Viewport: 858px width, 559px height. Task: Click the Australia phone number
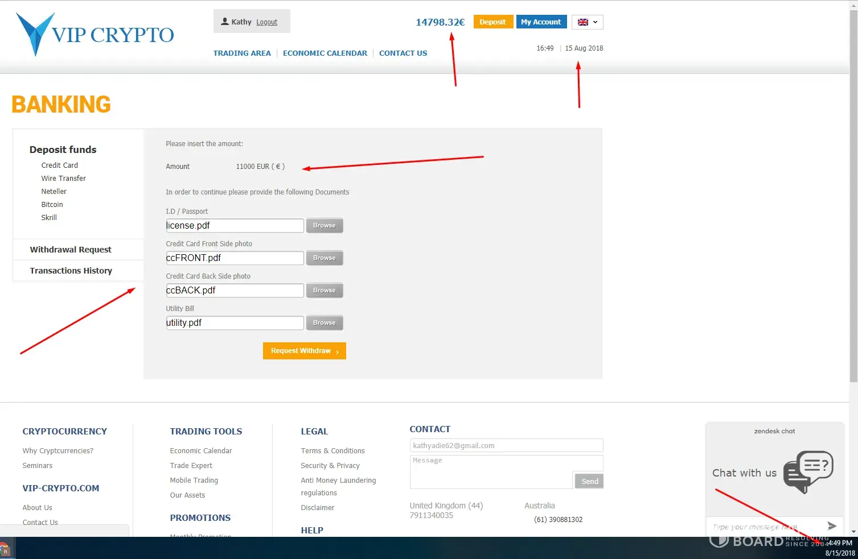(x=558, y=520)
